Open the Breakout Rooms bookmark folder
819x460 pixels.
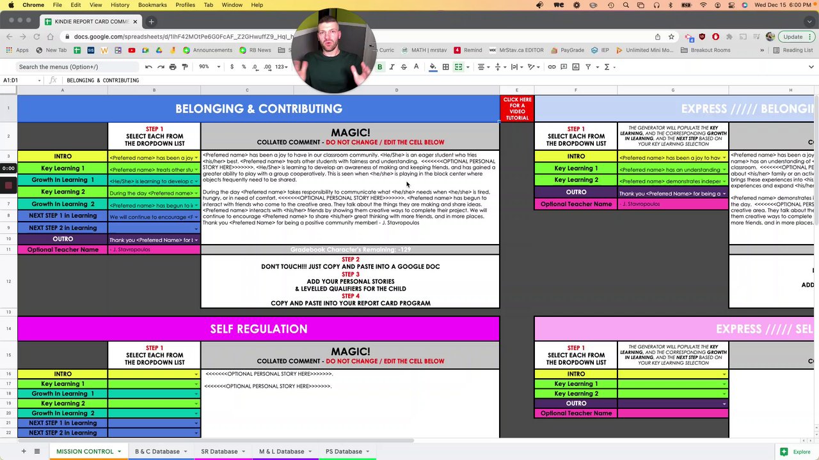click(x=705, y=50)
